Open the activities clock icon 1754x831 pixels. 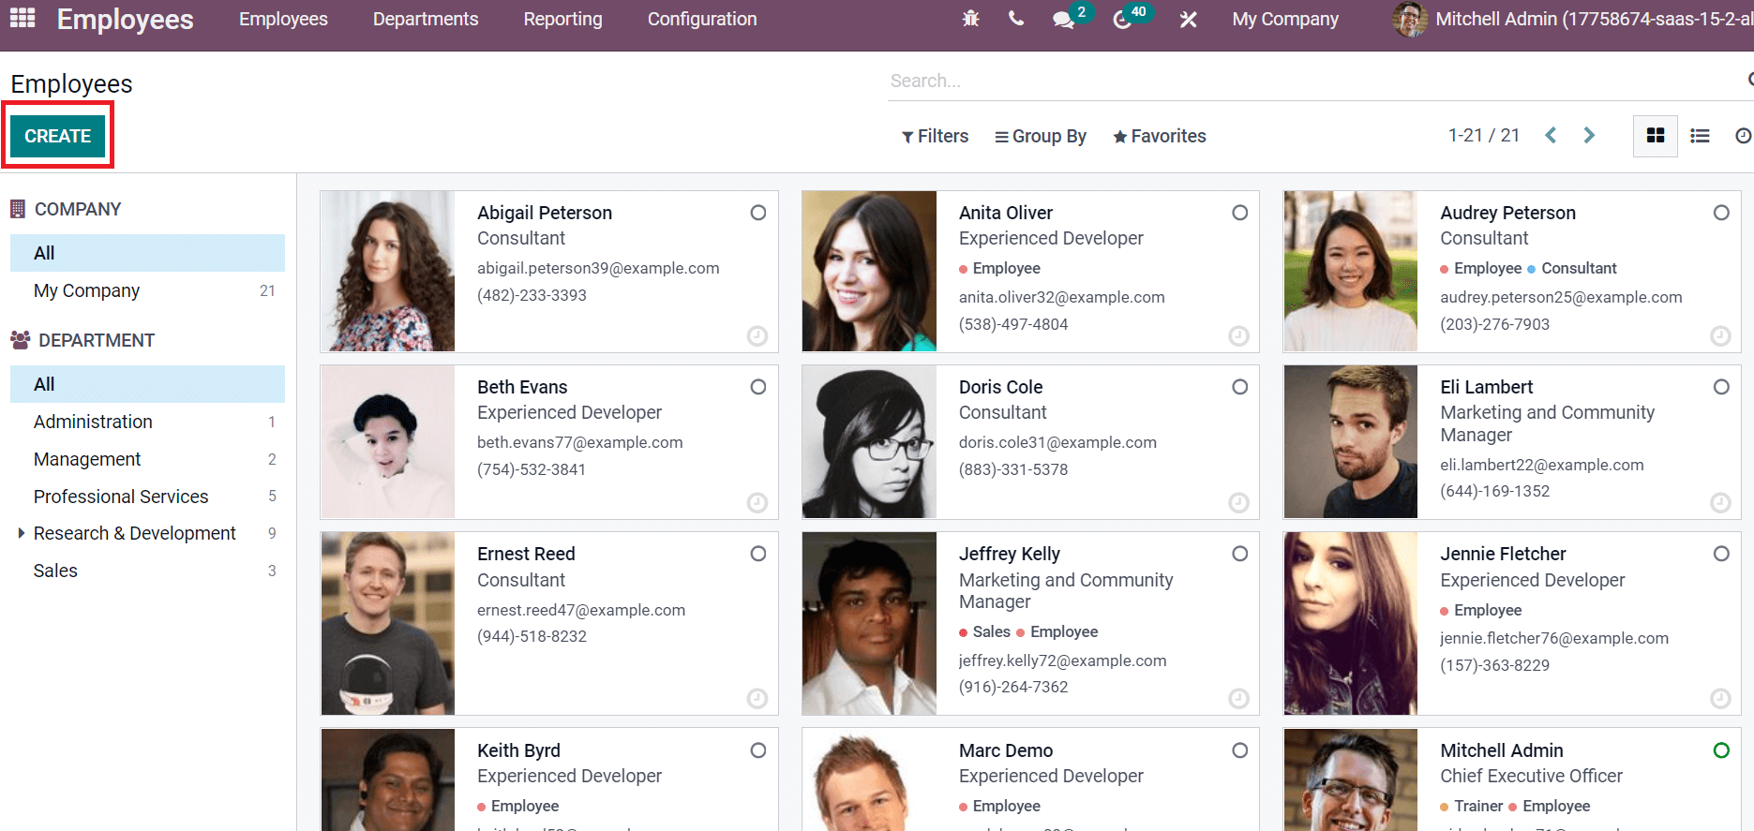click(1122, 20)
